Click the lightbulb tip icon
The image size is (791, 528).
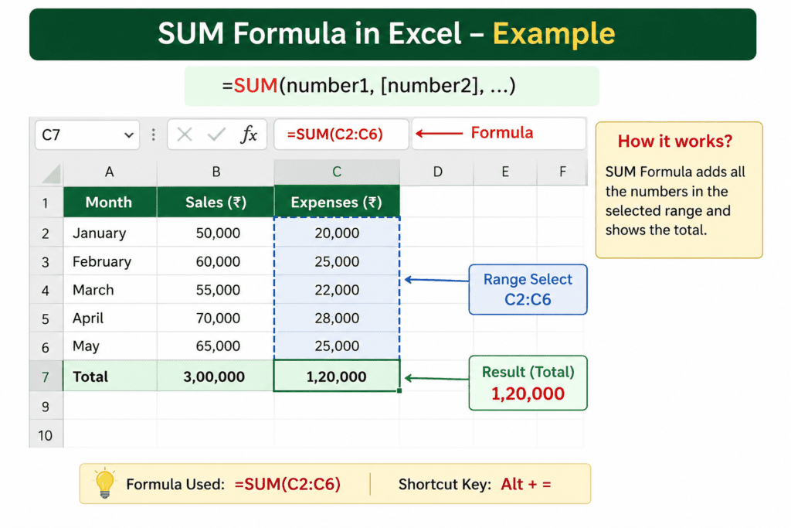pos(105,482)
